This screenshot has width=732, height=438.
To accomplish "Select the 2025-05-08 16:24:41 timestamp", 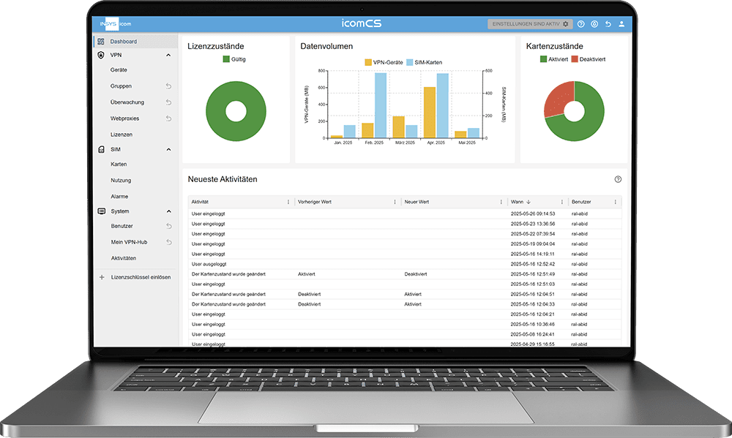I will tap(533, 334).
